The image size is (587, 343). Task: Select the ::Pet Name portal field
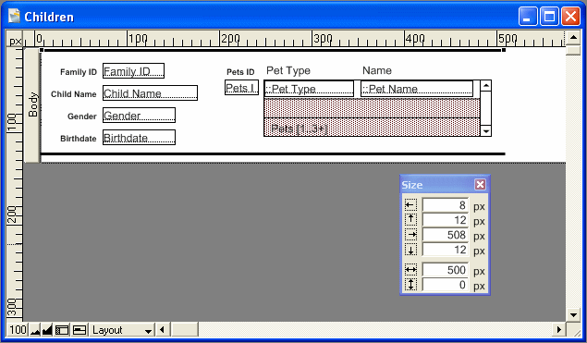pos(417,89)
